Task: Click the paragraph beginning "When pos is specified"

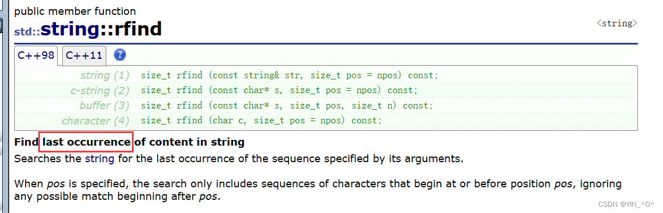Action: tap(312, 190)
